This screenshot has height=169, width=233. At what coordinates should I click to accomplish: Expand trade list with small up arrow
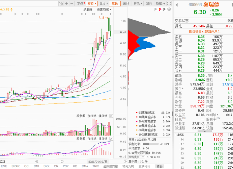click(x=205, y=131)
